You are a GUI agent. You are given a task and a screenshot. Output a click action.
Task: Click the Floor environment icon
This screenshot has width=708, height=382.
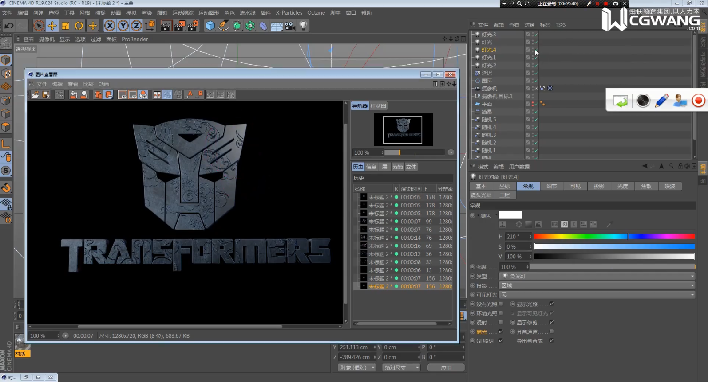[x=277, y=26]
